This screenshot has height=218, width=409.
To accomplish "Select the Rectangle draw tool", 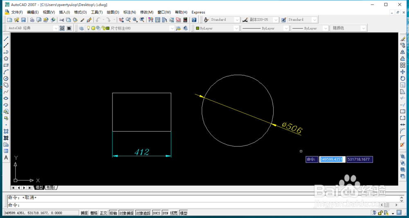I will pos(6,65).
